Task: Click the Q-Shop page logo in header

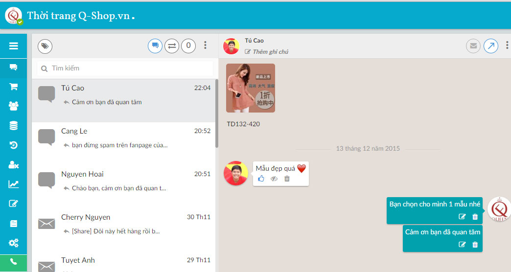Action: point(13,16)
